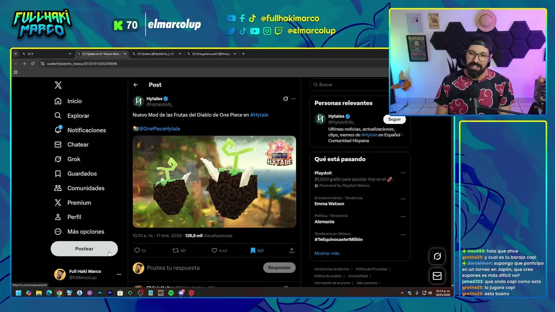Open the Alemania trend

[324, 222]
